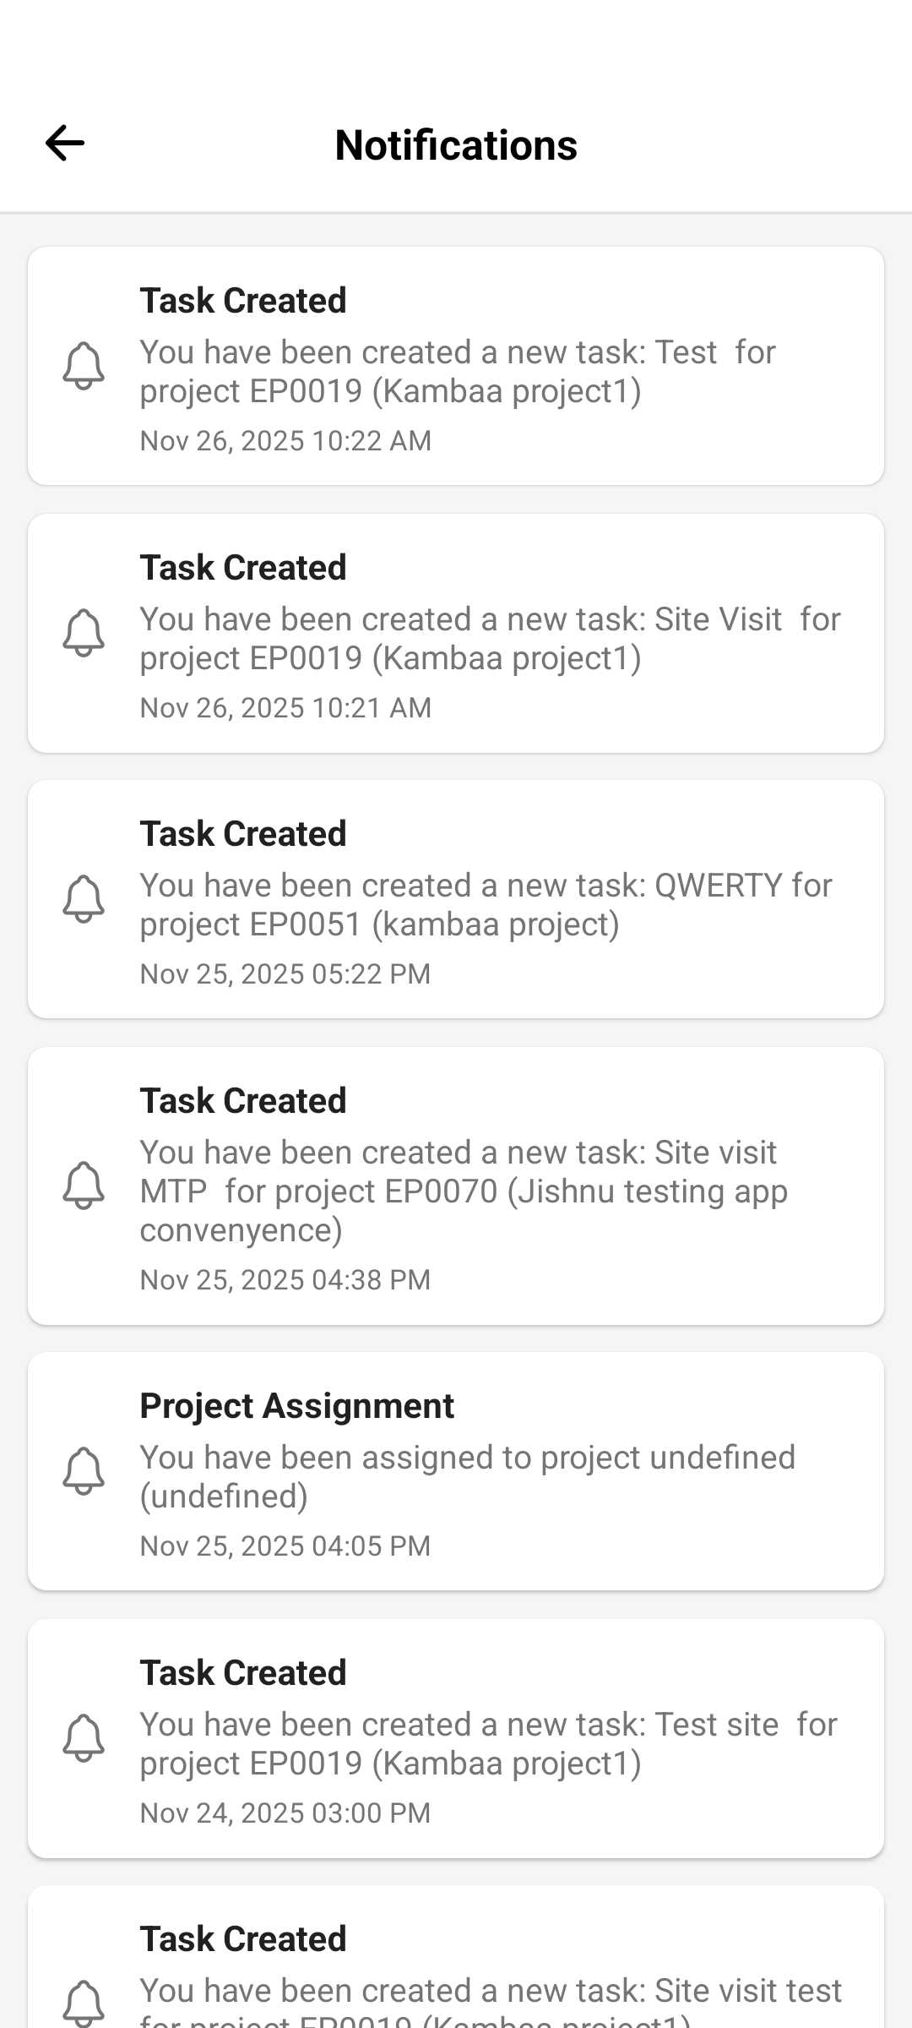Tap the back arrow icon

pyautogui.click(x=65, y=143)
